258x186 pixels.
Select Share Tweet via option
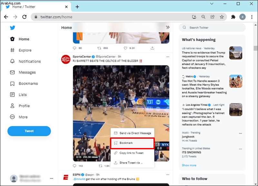[132, 163]
